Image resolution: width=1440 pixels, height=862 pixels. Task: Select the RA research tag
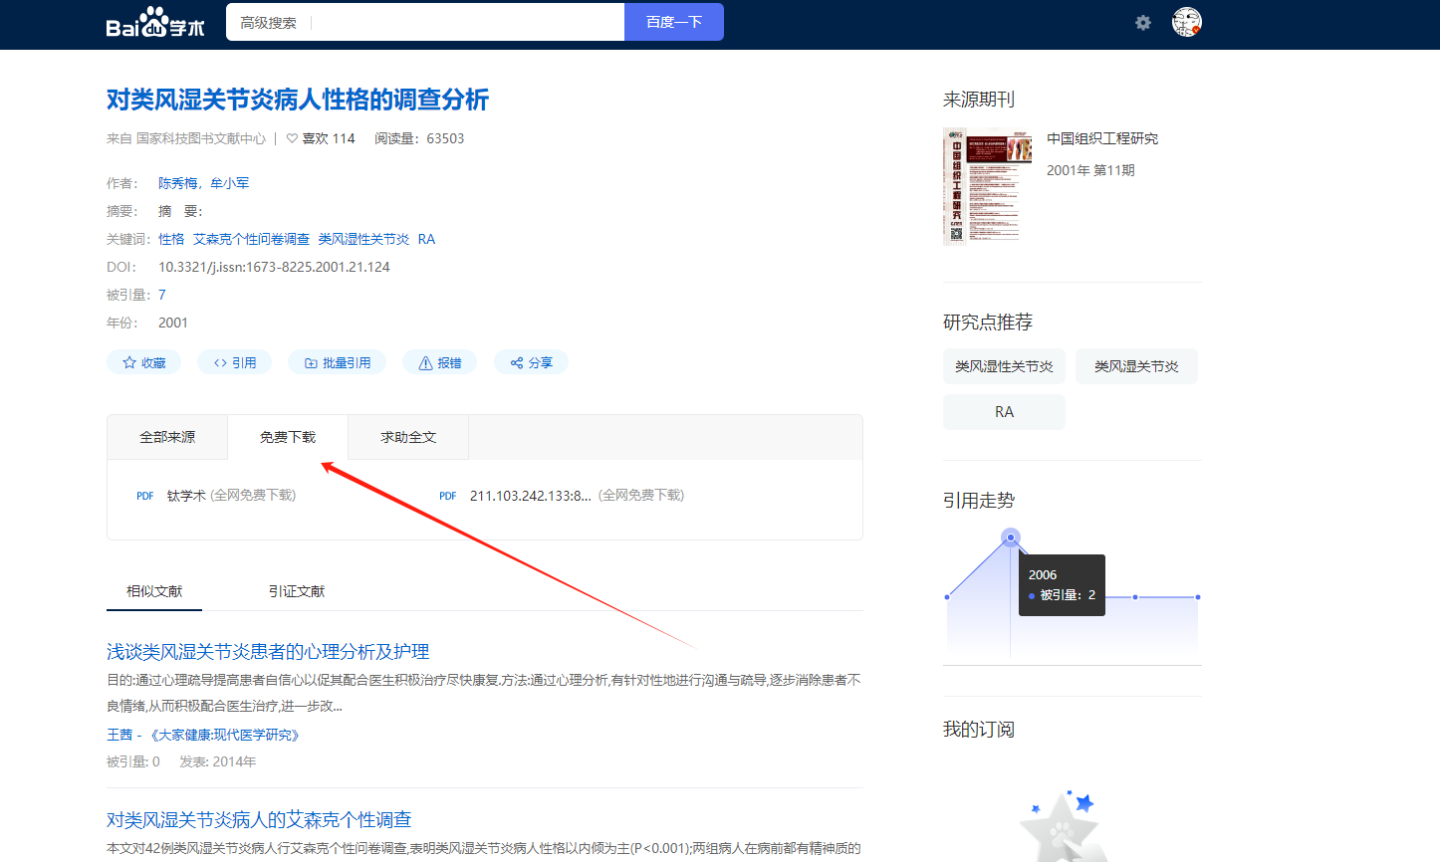pyautogui.click(x=1004, y=412)
